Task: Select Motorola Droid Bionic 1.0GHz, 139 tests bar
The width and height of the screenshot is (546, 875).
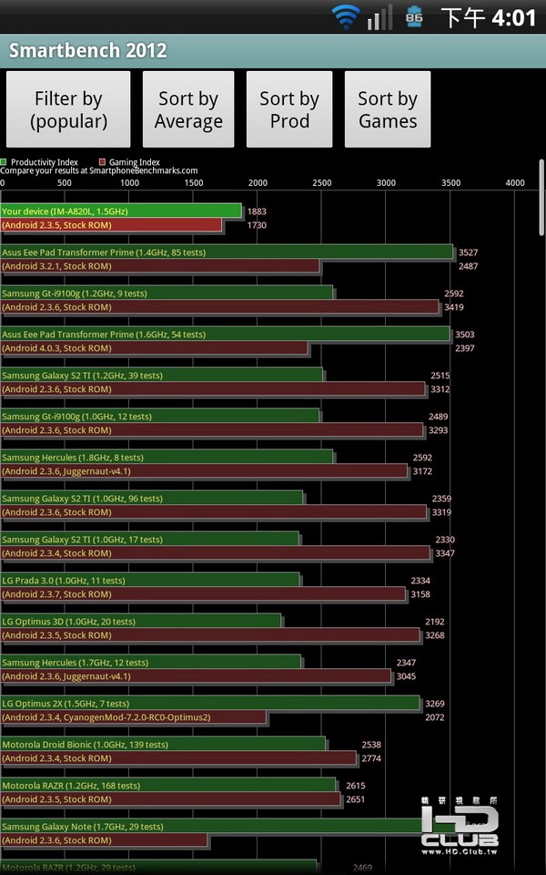Action: (163, 745)
